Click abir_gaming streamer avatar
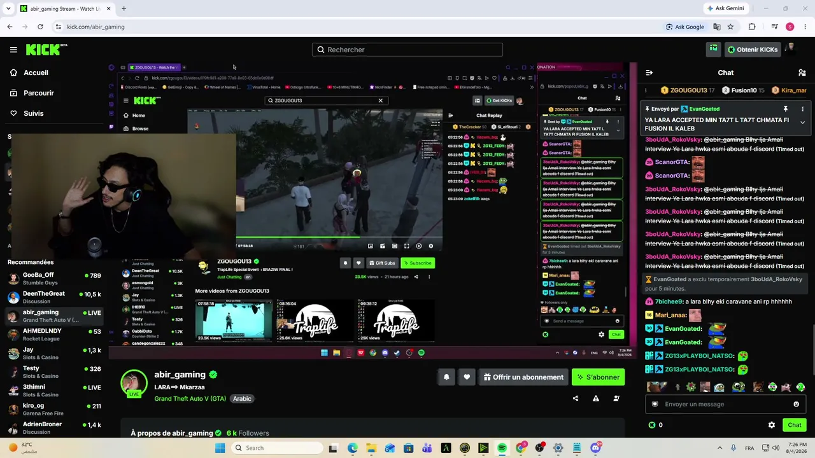 [x=134, y=383]
